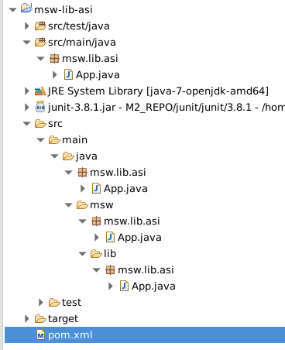Click the msw-lib-asi project icon
285x350 pixels.
point(26,9)
